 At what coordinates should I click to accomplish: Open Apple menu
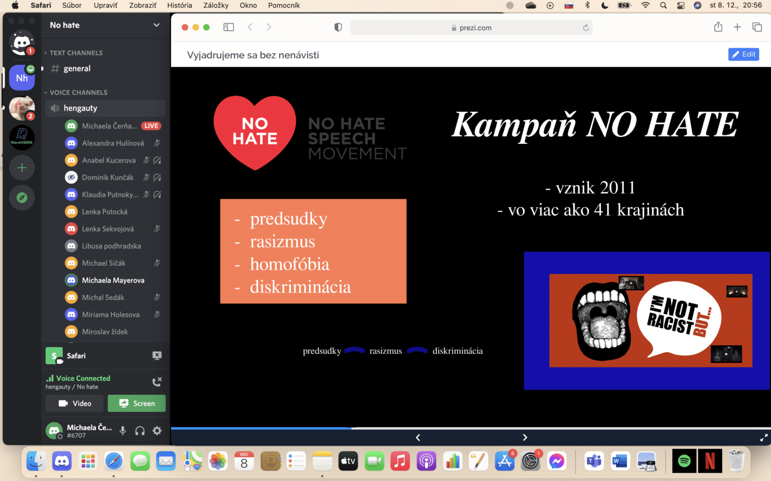pyautogui.click(x=15, y=5)
